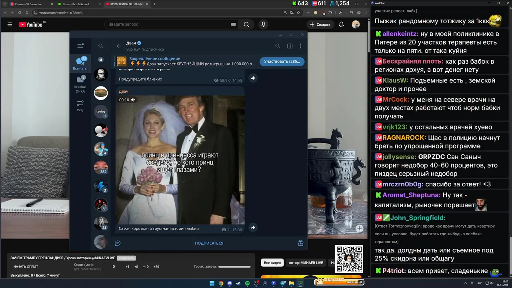The image size is (512, 288).
Task: Click the YouTube Создать button
Action: point(321,24)
